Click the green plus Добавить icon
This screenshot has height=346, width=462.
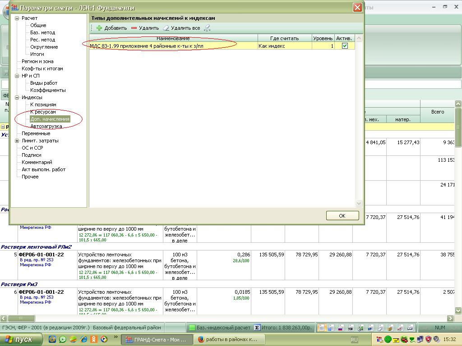99,28
